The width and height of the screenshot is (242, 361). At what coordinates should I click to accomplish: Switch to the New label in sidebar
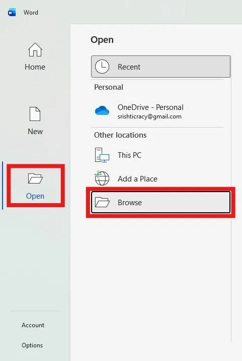click(35, 132)
